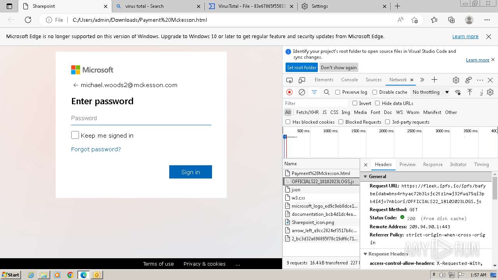Open the Timing tab of request details
This screenshot has height=280, width=498.
481,164
